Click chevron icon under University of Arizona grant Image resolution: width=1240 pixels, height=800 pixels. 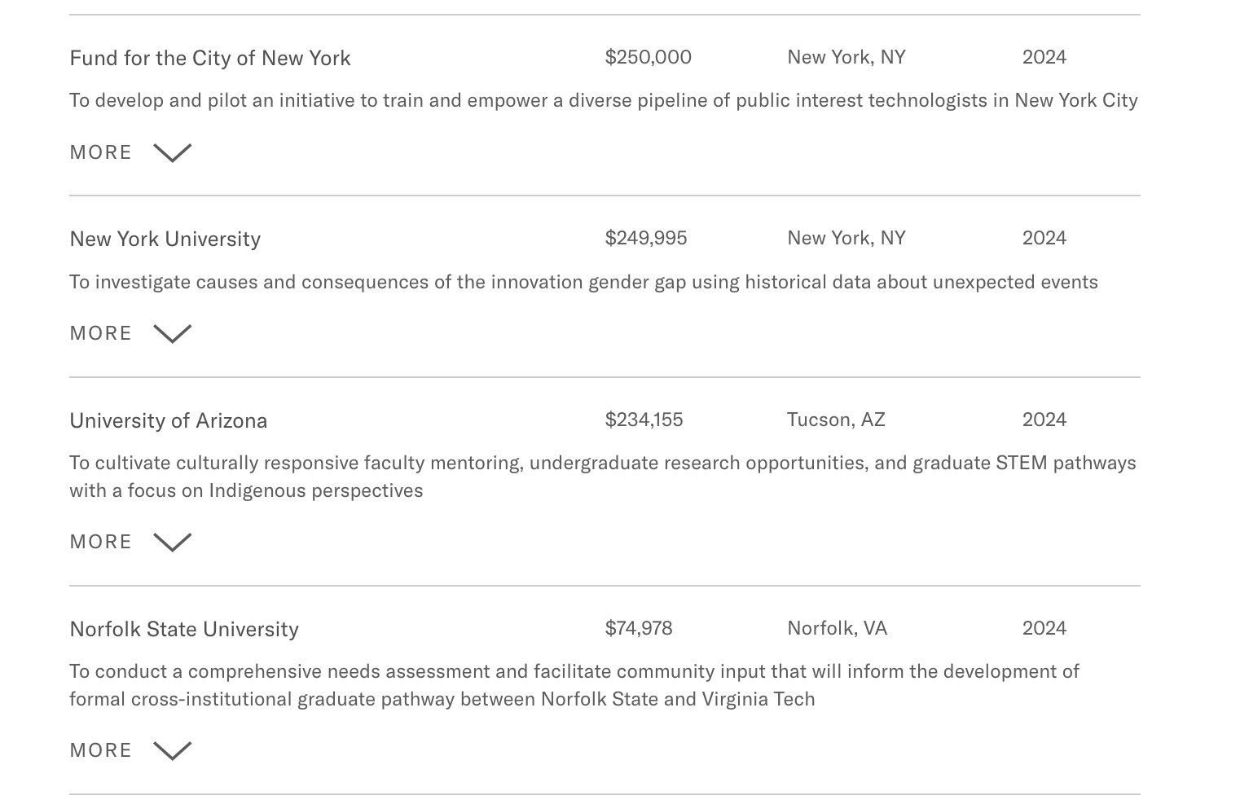pyautogui.click(x=172, y=543)
